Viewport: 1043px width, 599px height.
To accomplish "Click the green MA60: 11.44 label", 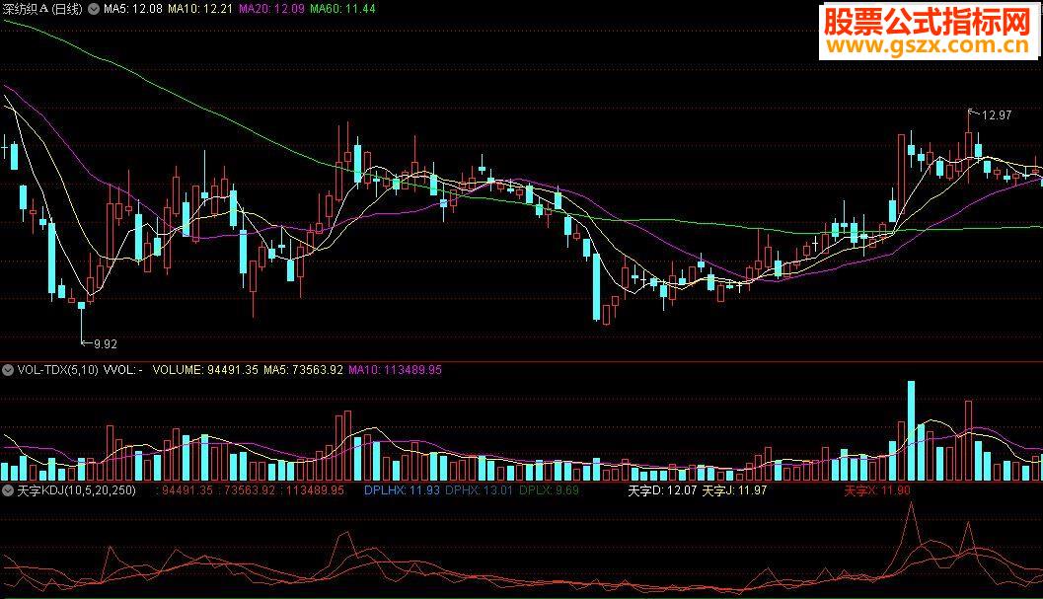I will tap(342, 9).
